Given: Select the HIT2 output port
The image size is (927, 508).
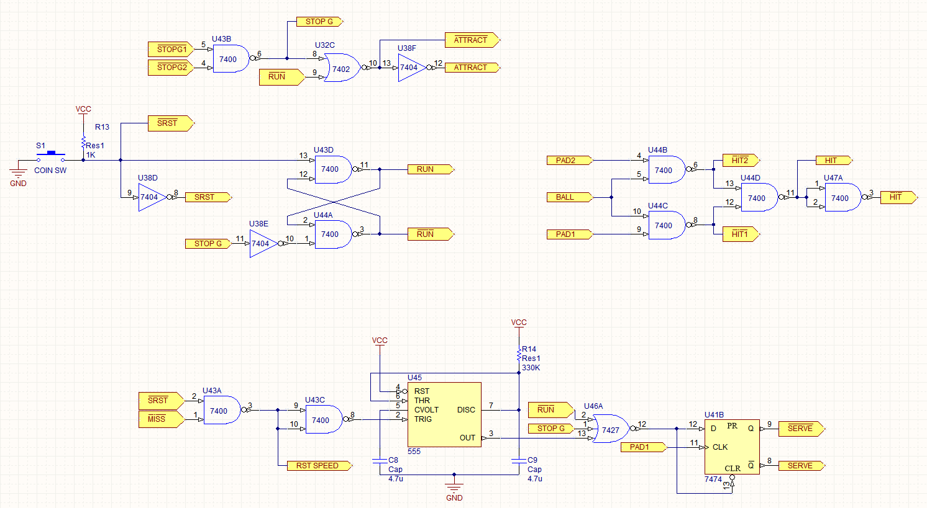Looking at the screenshot, I should pos(741,161).
